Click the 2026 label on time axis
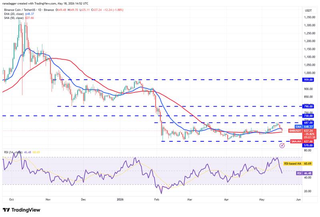The height and width of the screenshot is (217, 320). point(120,199)
